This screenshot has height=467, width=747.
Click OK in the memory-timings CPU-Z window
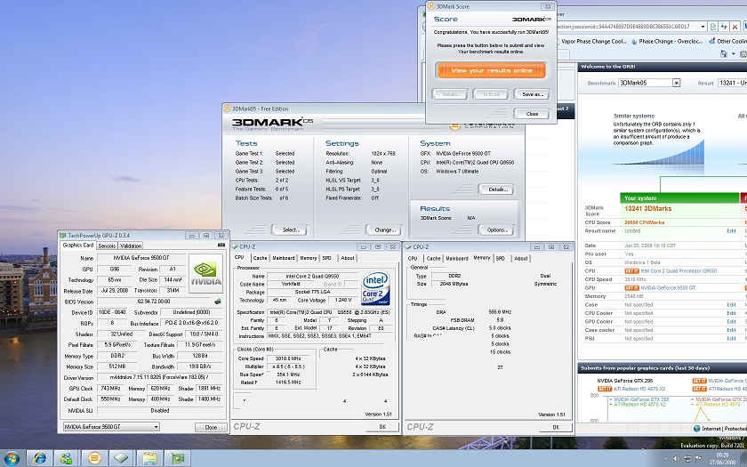coord(556,427)
